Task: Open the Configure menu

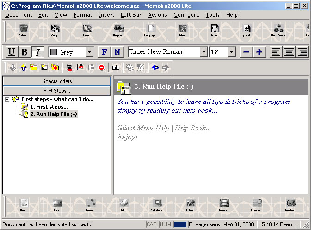Action: tap(186, 15)
